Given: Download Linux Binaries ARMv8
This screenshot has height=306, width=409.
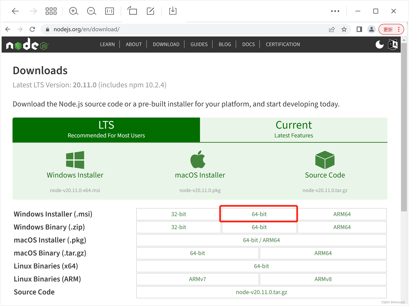Looking at the screenshot, I should click(x=323, y=279).
